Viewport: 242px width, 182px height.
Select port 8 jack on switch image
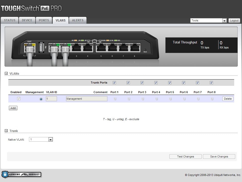[135, 48]
